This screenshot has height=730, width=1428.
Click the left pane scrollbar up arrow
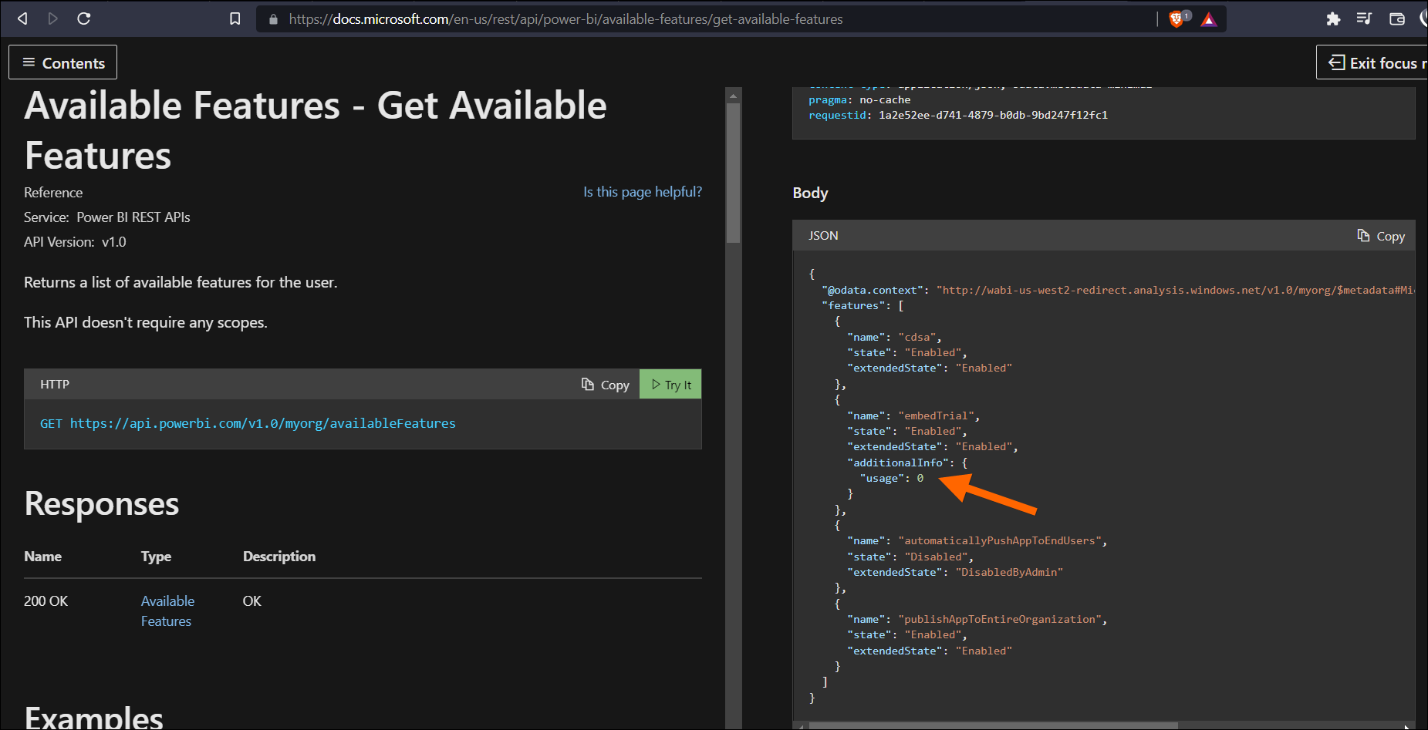[x=733, y=96]
